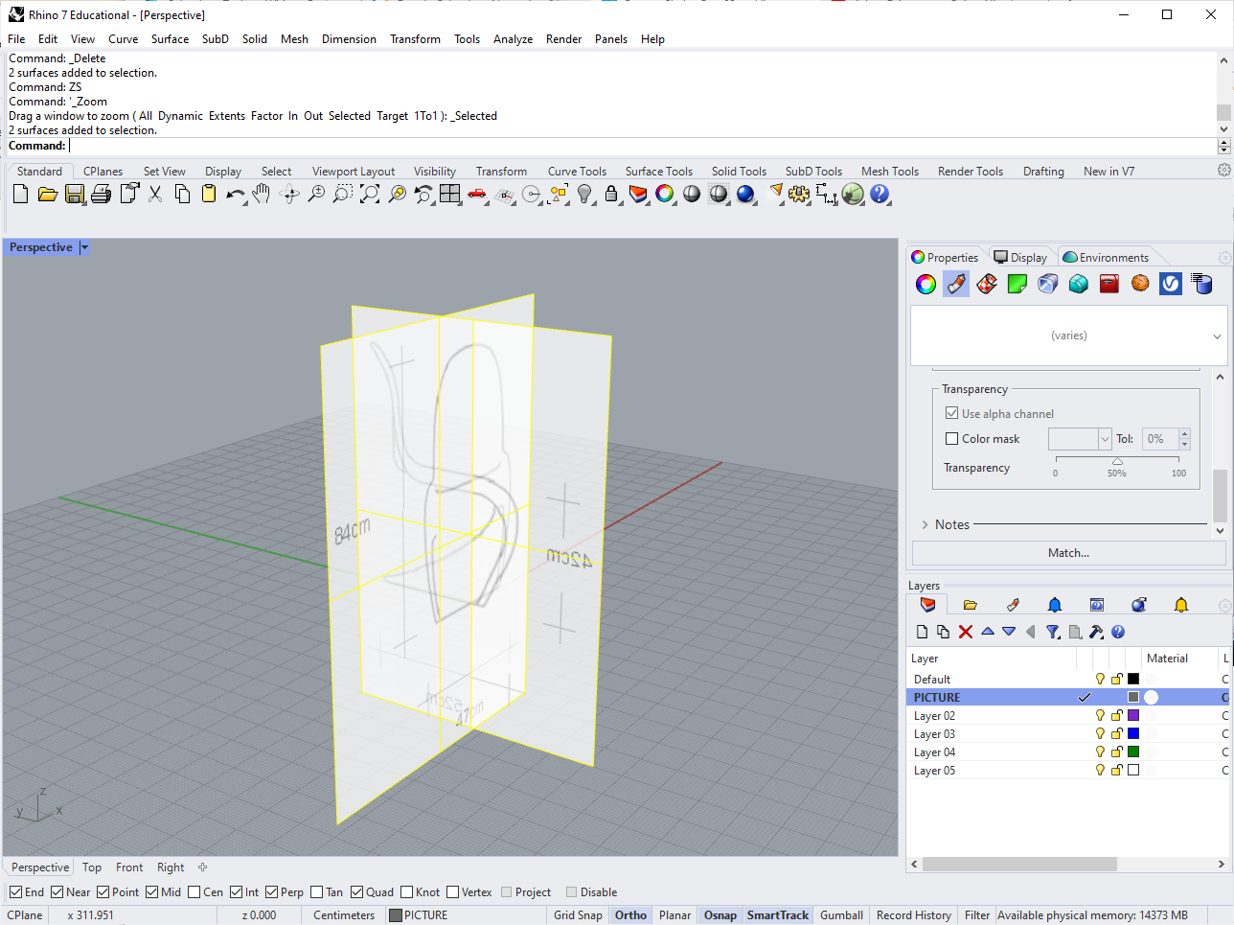1234x925 pixels.
Task: Open Help via blue question mark toolbar icon
Action: [x=880, y=195]
